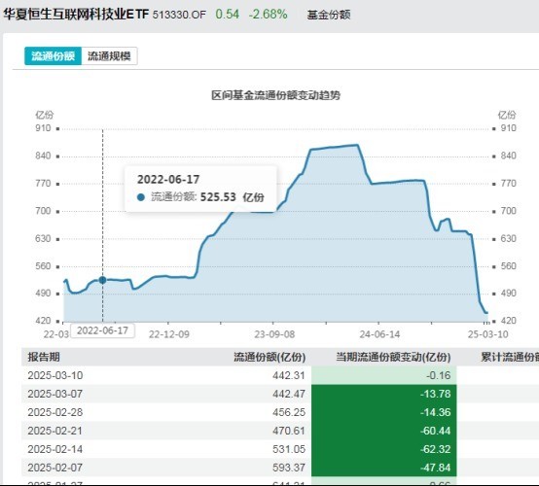Image resolution: width=539 pixels, height=486 pixels.
Task: Click the 流通份额(亿份) column header
Action: pyautogui.click(x=269, y=357)
